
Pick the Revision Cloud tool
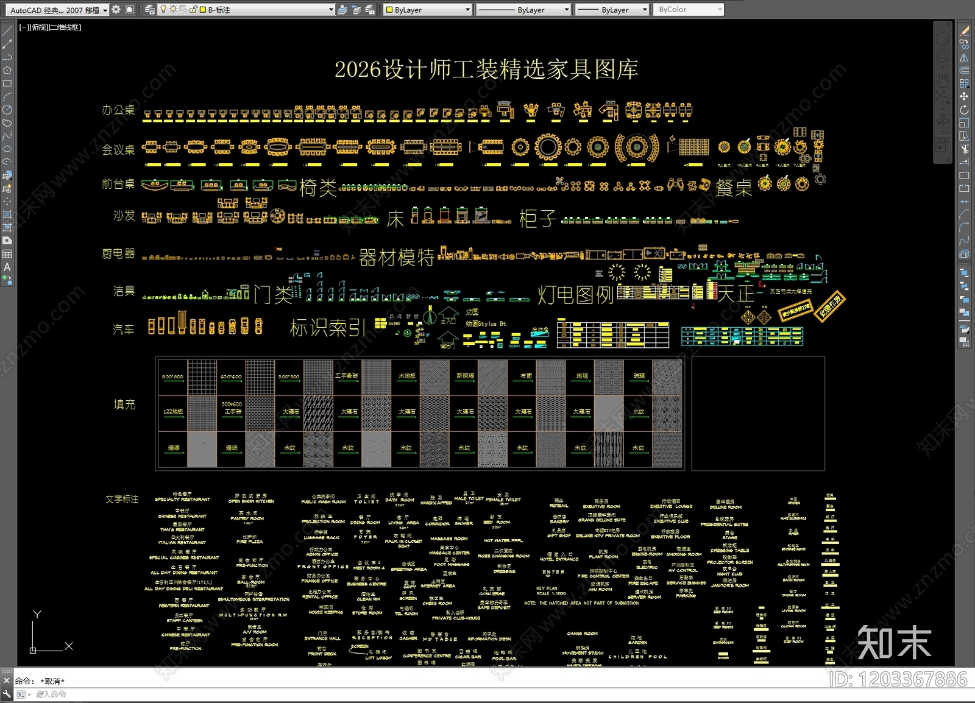pyautogui.click(x=7, y=123)
